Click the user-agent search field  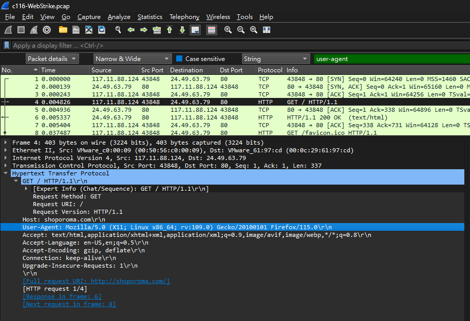(x=392, y=58)
